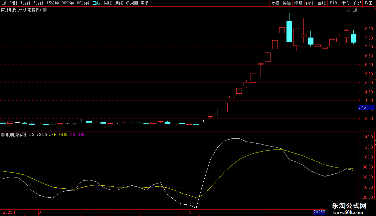The image size is (376, 216).
Task: Click the IDG: 73.05 value label
Action: click(37, 135)
